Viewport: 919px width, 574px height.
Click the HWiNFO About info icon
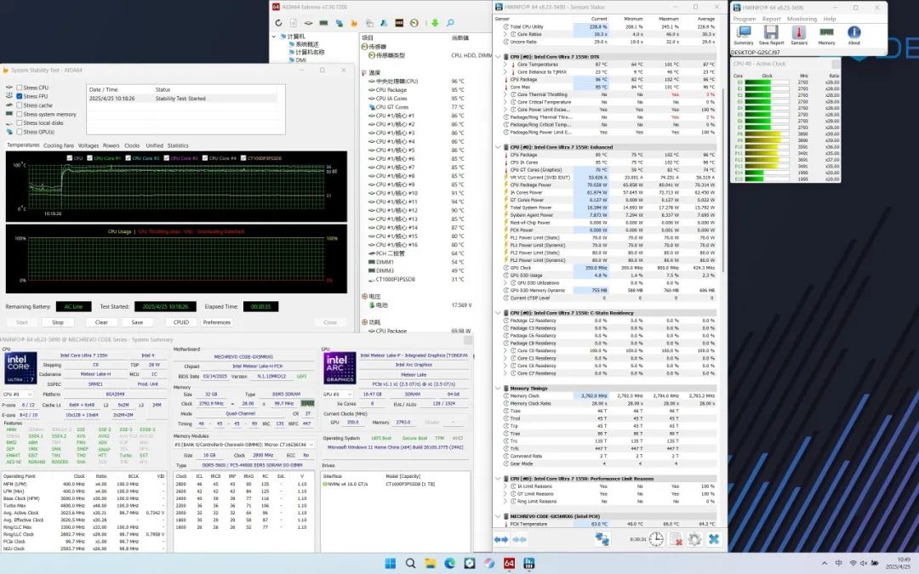tap(854, 33)
